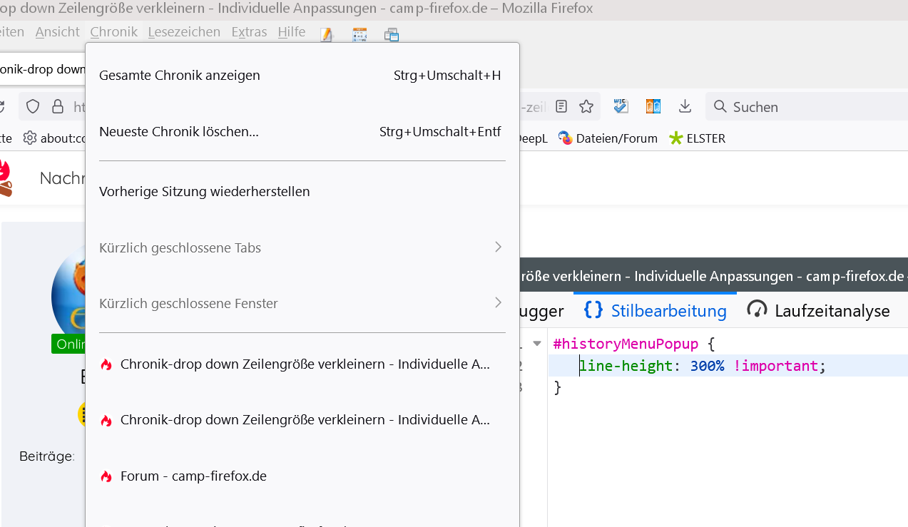
Task: Click the calendar icon in menu bar
Action: pos(359,34)
